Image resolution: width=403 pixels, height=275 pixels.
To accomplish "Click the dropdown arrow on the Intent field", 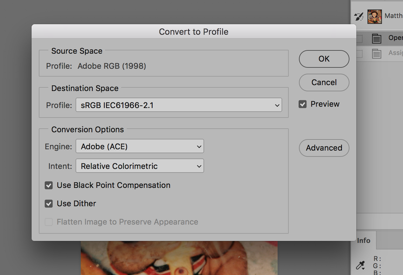I will [x=199, y=166].
